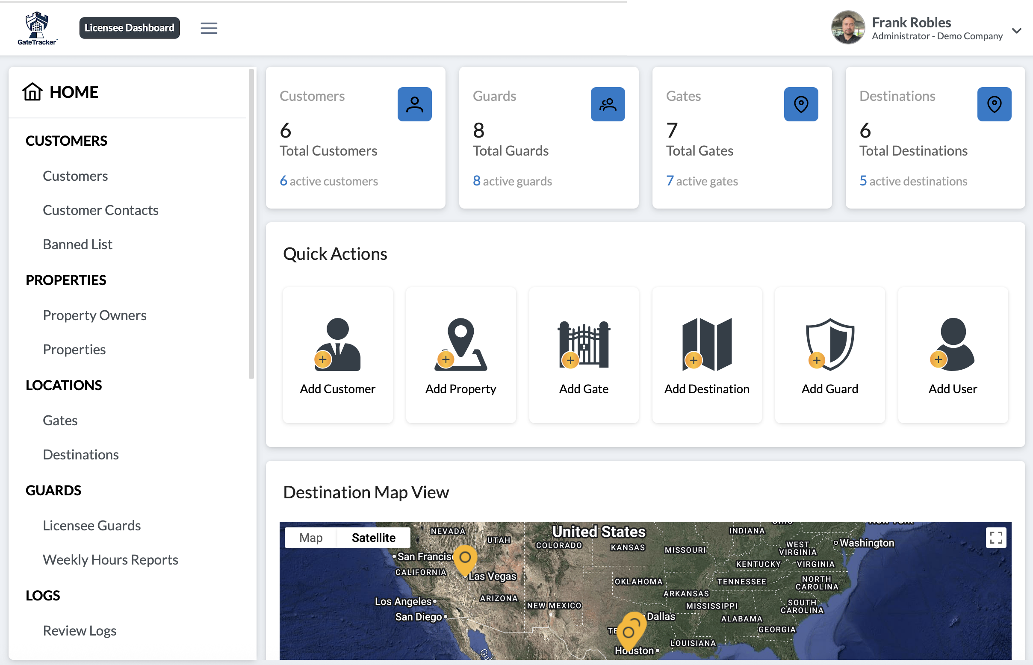Viewport: 1033px width, 665px height.
Task: Open the Weekly Hours Reports page
Action: click(x=110, y=559)
